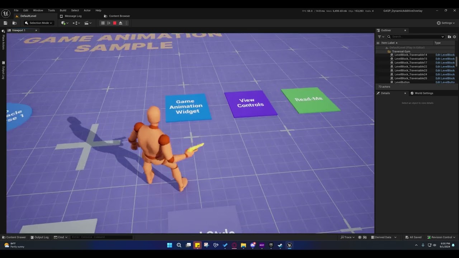Open the Select menu
Viewport: 459px width, 258px height.
75,10
